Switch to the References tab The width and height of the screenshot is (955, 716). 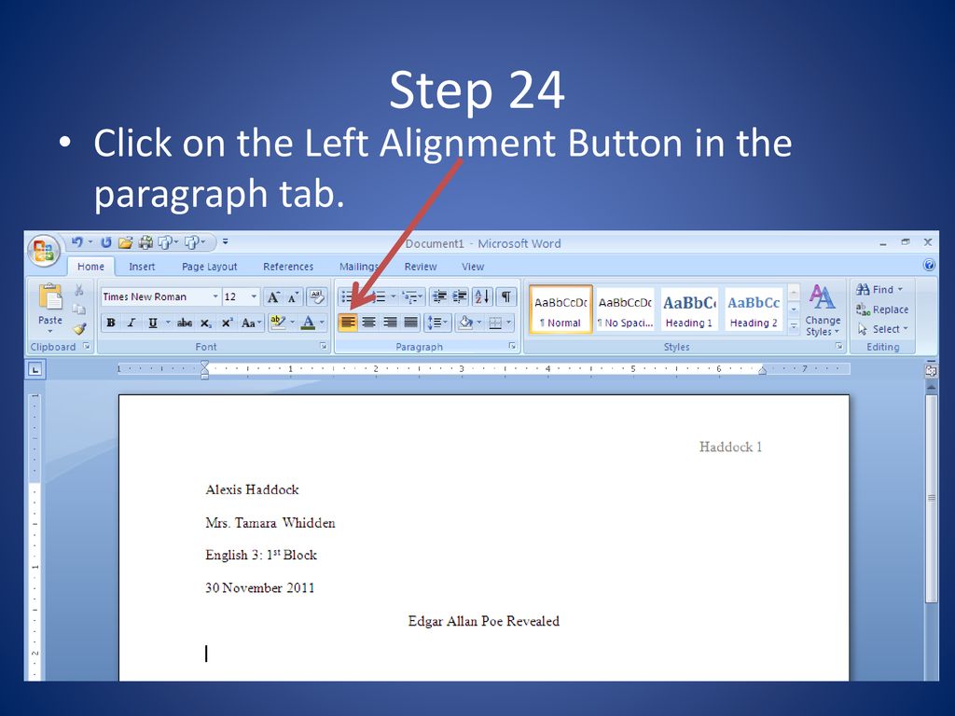point(288,267)
